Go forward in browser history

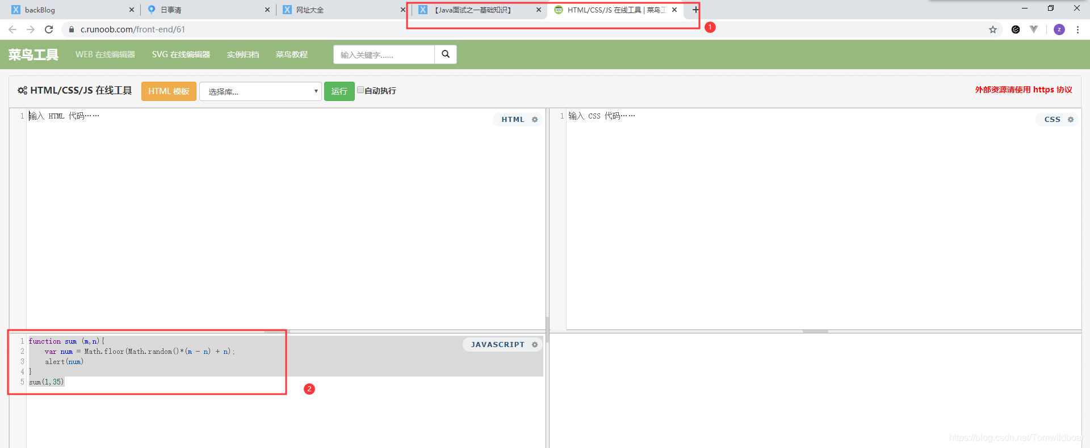point(31,29)
